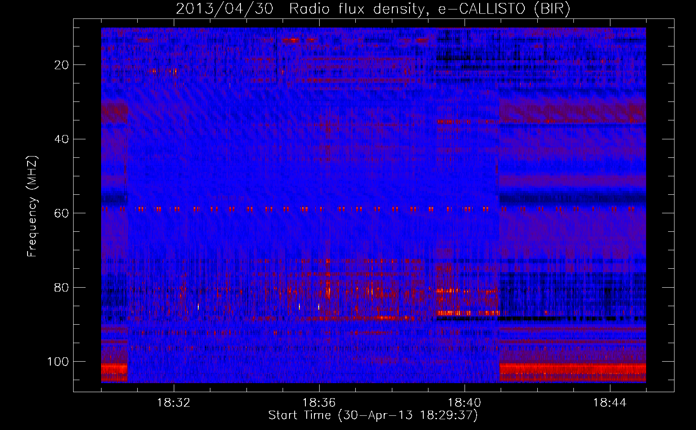Click the 'Frequency (MHZ)' axis label

point(32,206)
